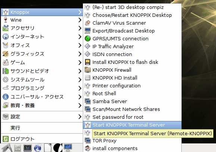Expand the グラフィックス submenu arrow

tap(80, 54)
